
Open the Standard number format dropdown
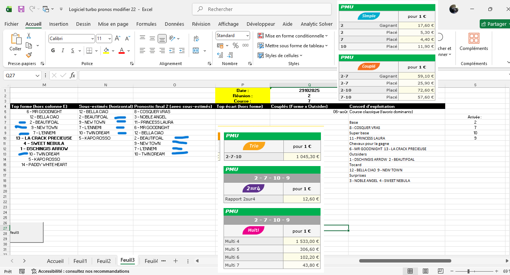(x=248, y=36)
